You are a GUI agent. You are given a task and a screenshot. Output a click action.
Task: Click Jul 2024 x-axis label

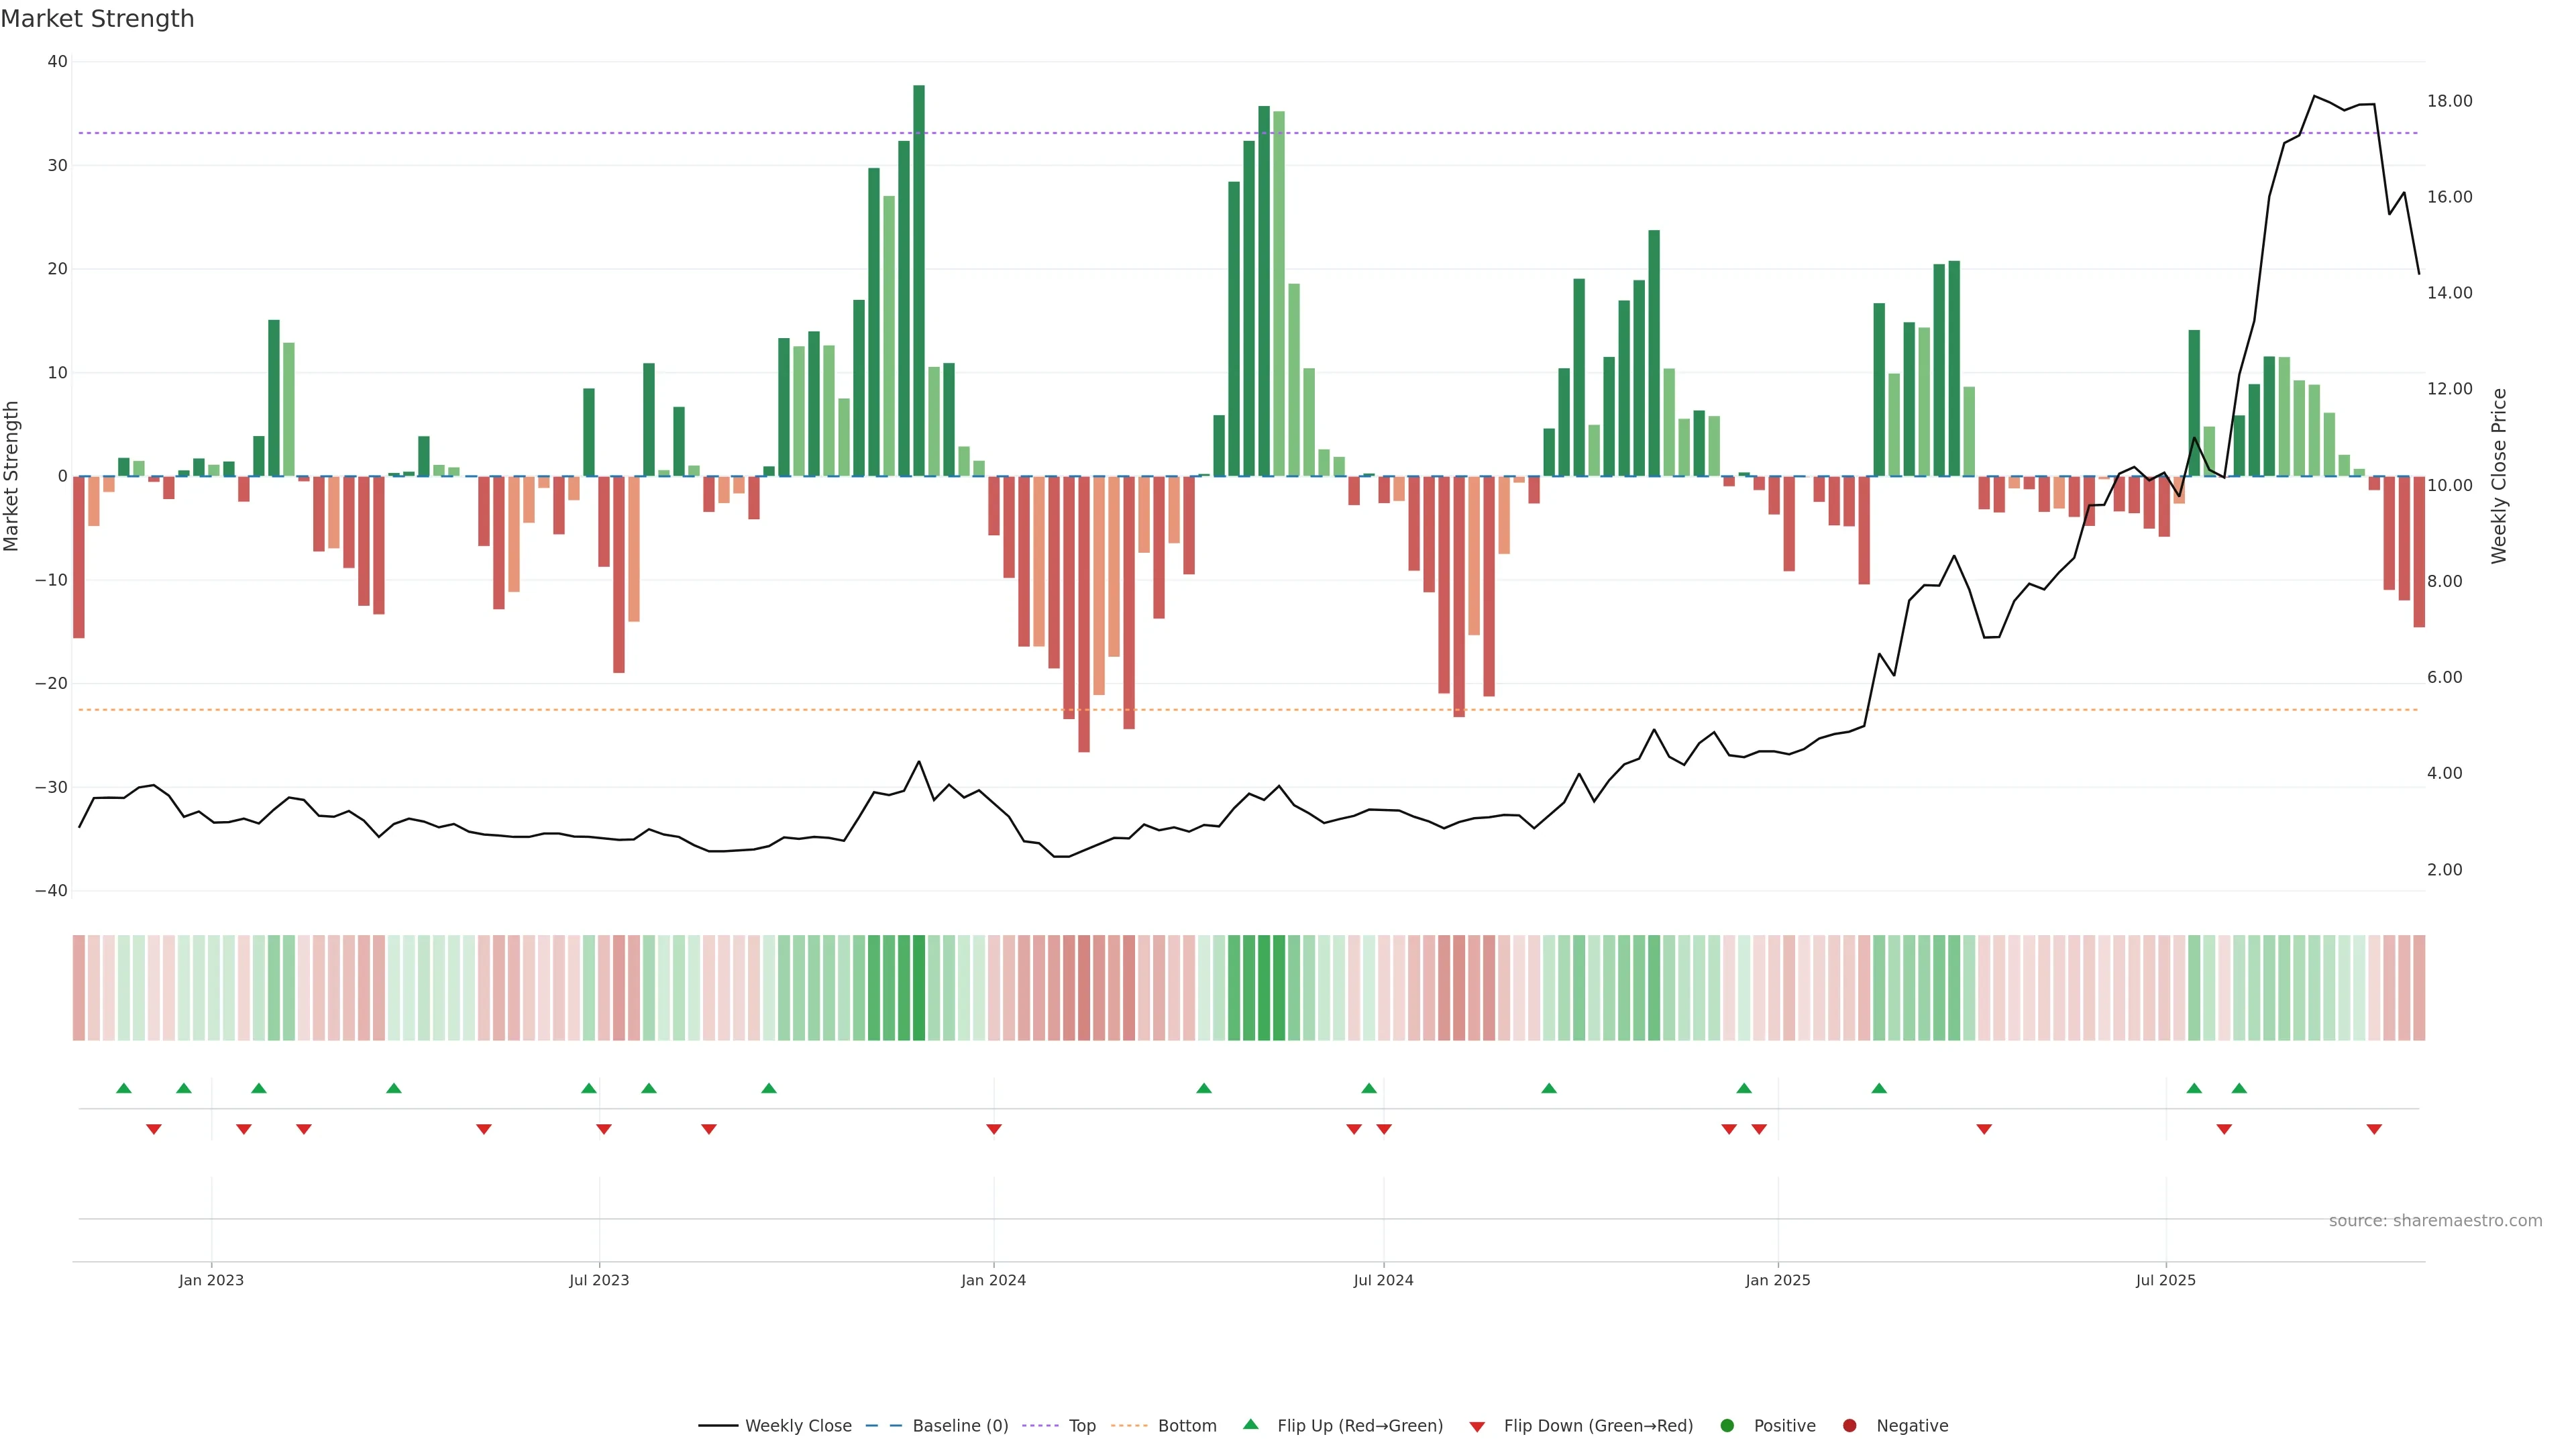(1383, 1280)
